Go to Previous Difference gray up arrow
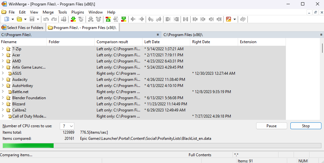The width and height of the screenshot is (324, 163). coord(81,19)
